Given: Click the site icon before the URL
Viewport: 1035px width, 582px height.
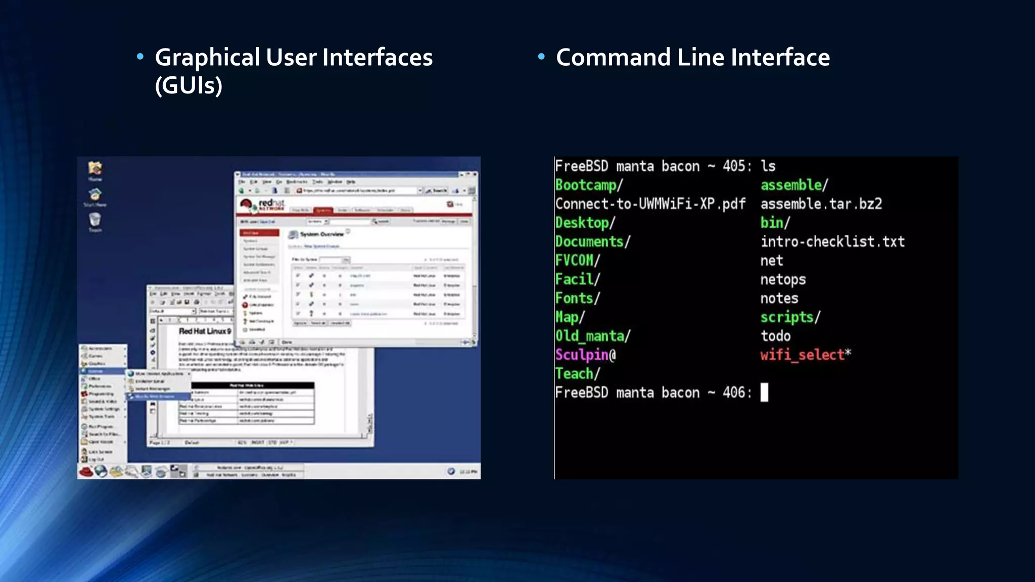Looking at the screenshot, I should coord(299,190).
